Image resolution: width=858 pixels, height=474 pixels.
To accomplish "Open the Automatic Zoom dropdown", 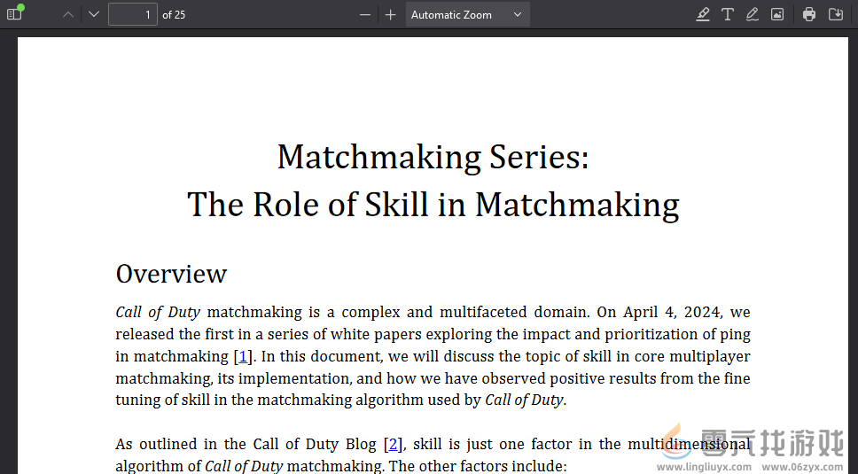I will [x=467, y=14].
